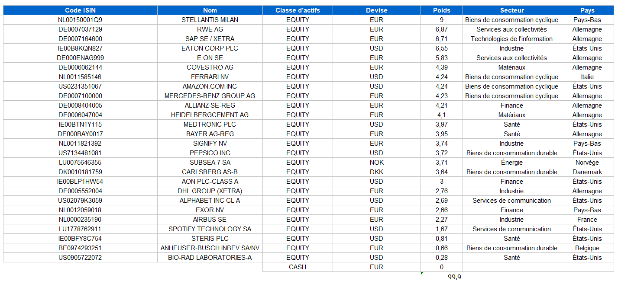The height and width of the screenshot is (284, 618).
Task: Select the Énergie sector cell
Action: (511, 163)
